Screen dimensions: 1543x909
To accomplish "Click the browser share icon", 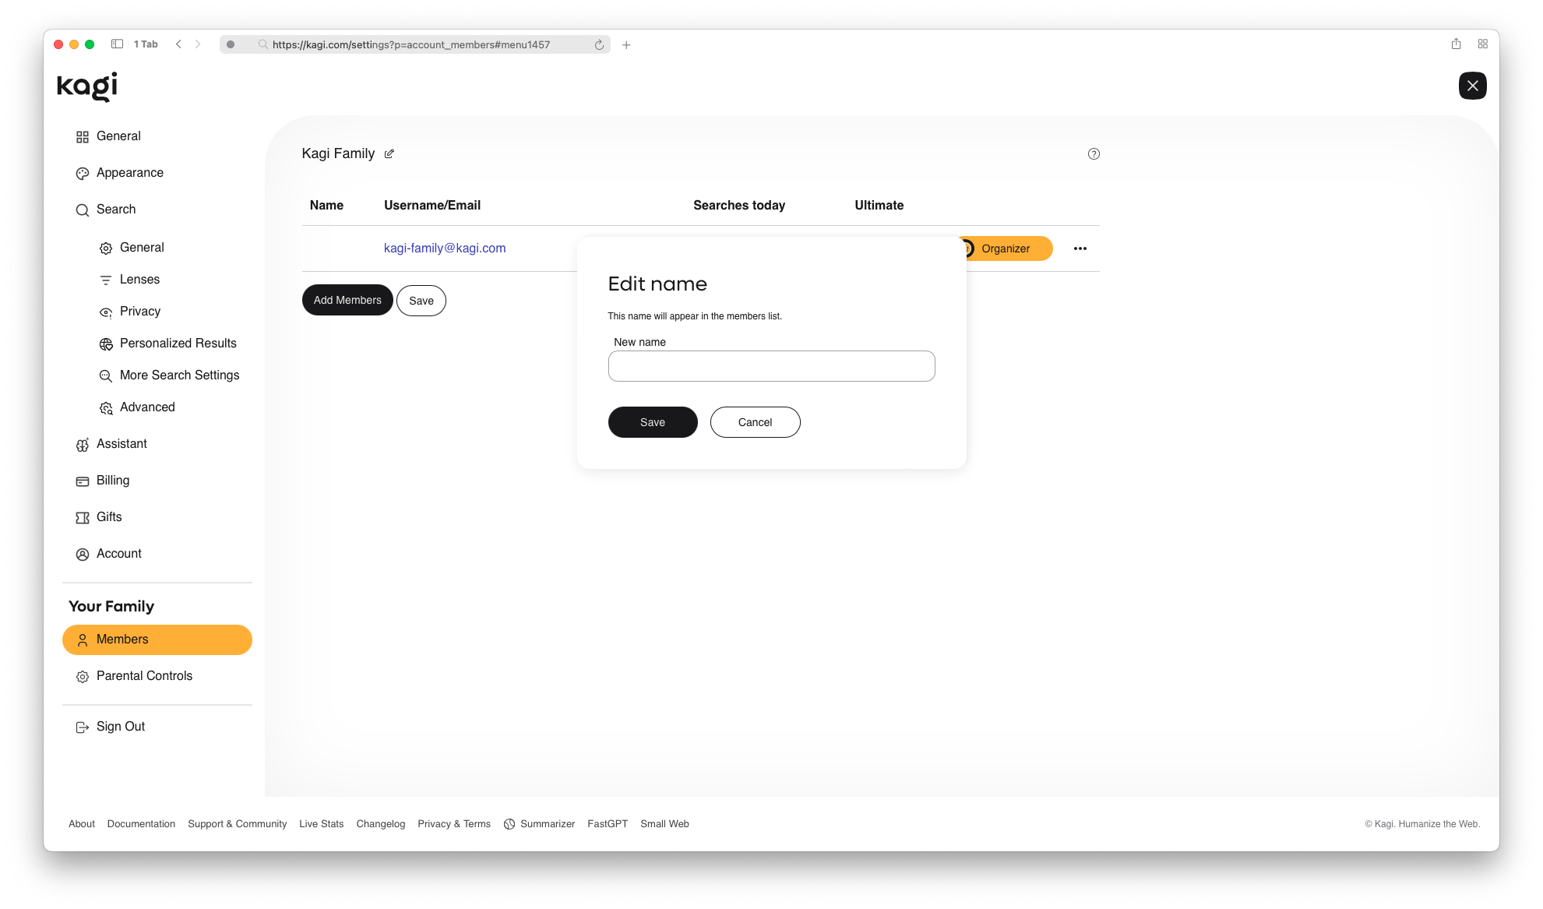I will 1456,44.
